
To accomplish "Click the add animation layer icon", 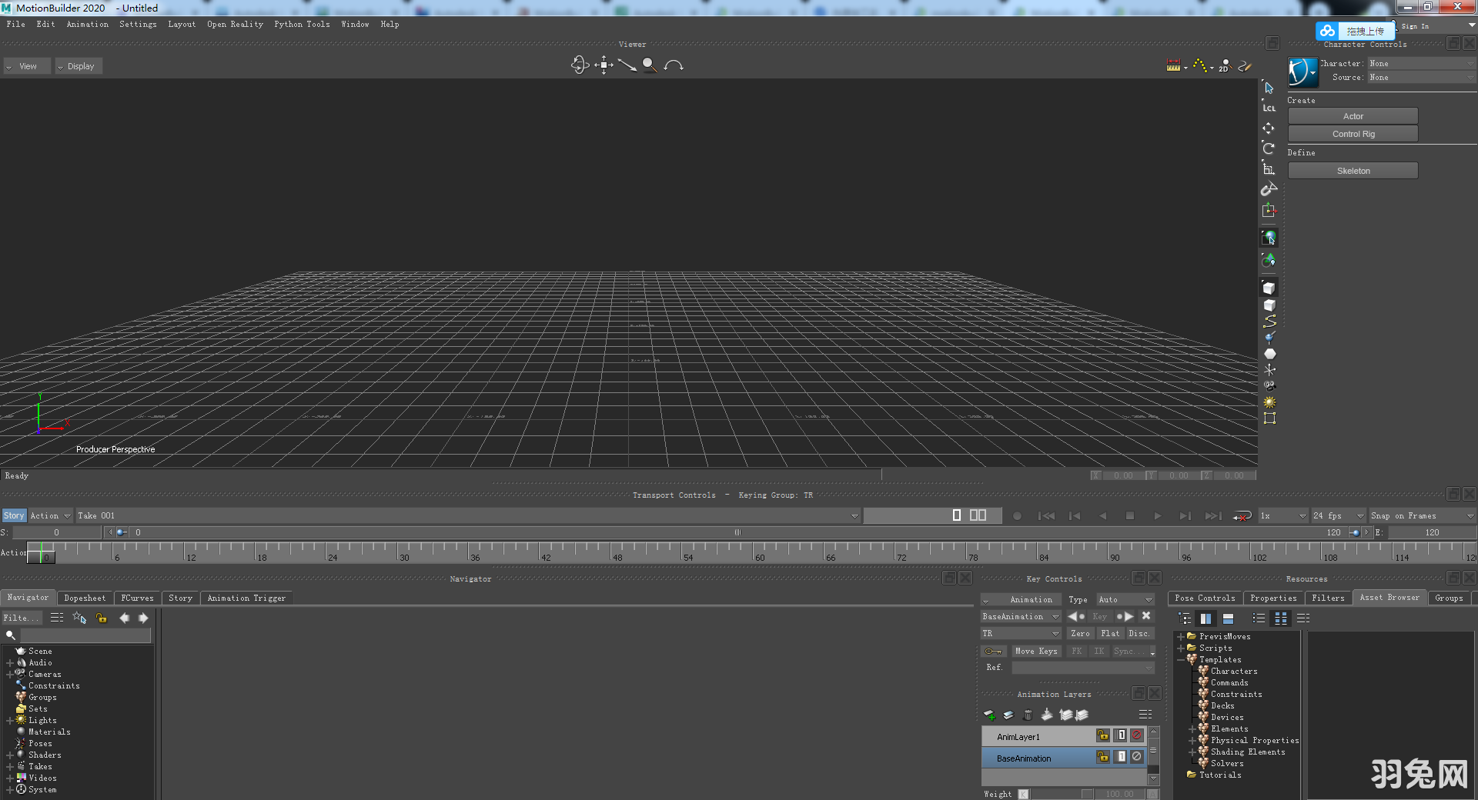I will tap(990, 715).
